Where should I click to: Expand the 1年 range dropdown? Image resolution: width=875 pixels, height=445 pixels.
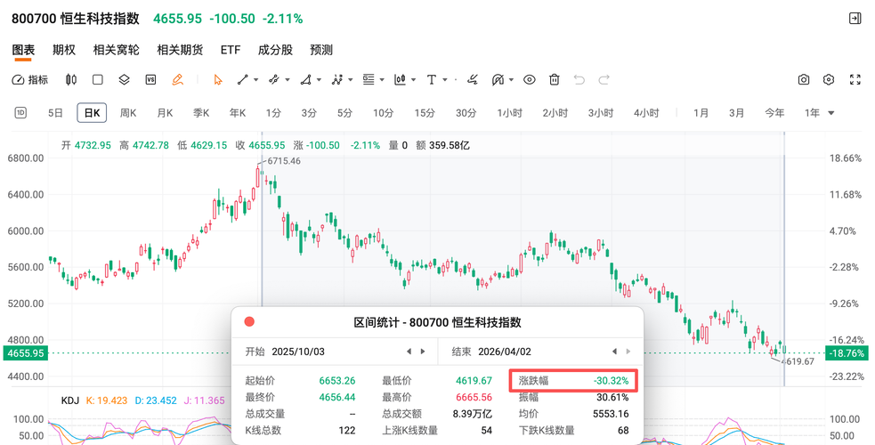point(831,113)
